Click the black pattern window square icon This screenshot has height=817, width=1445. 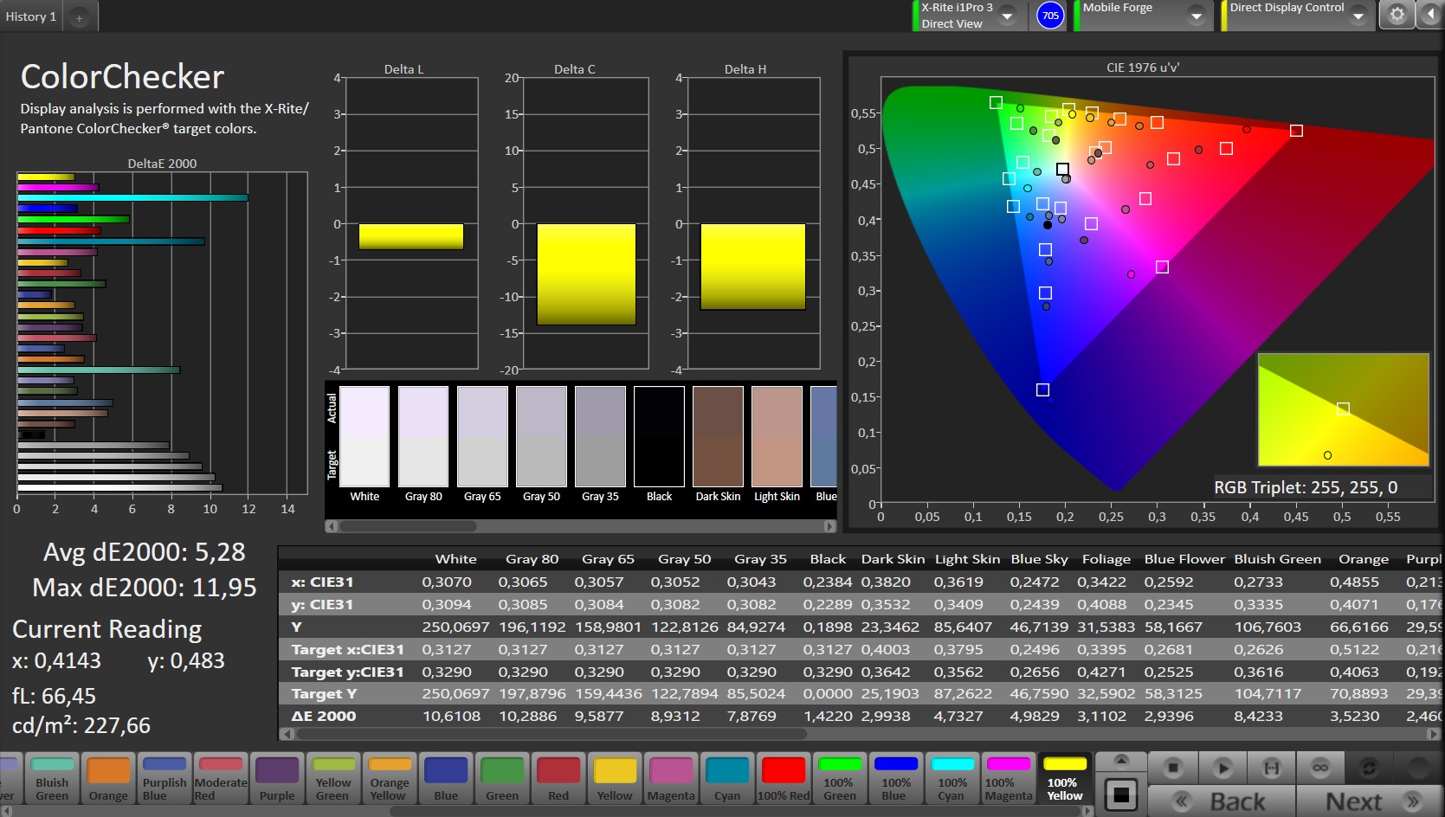pos(1120,794)
